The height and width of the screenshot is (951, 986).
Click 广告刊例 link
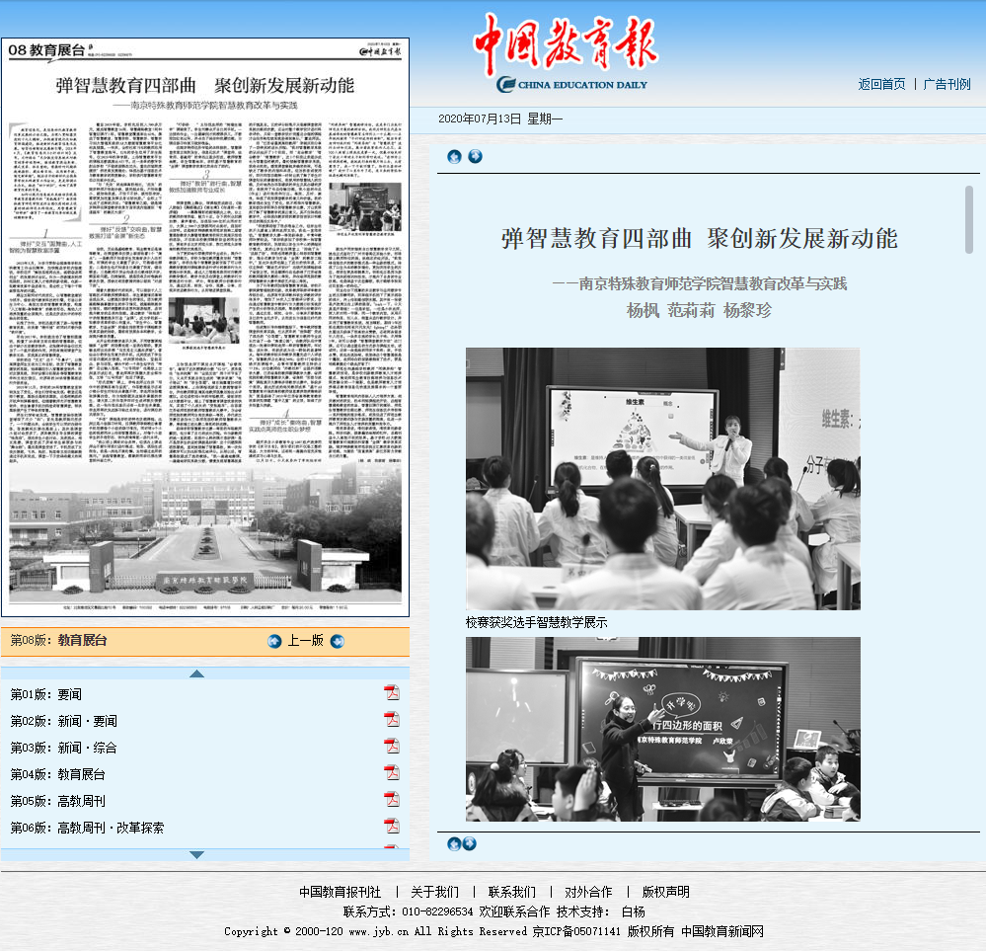[x=947, y=84]
